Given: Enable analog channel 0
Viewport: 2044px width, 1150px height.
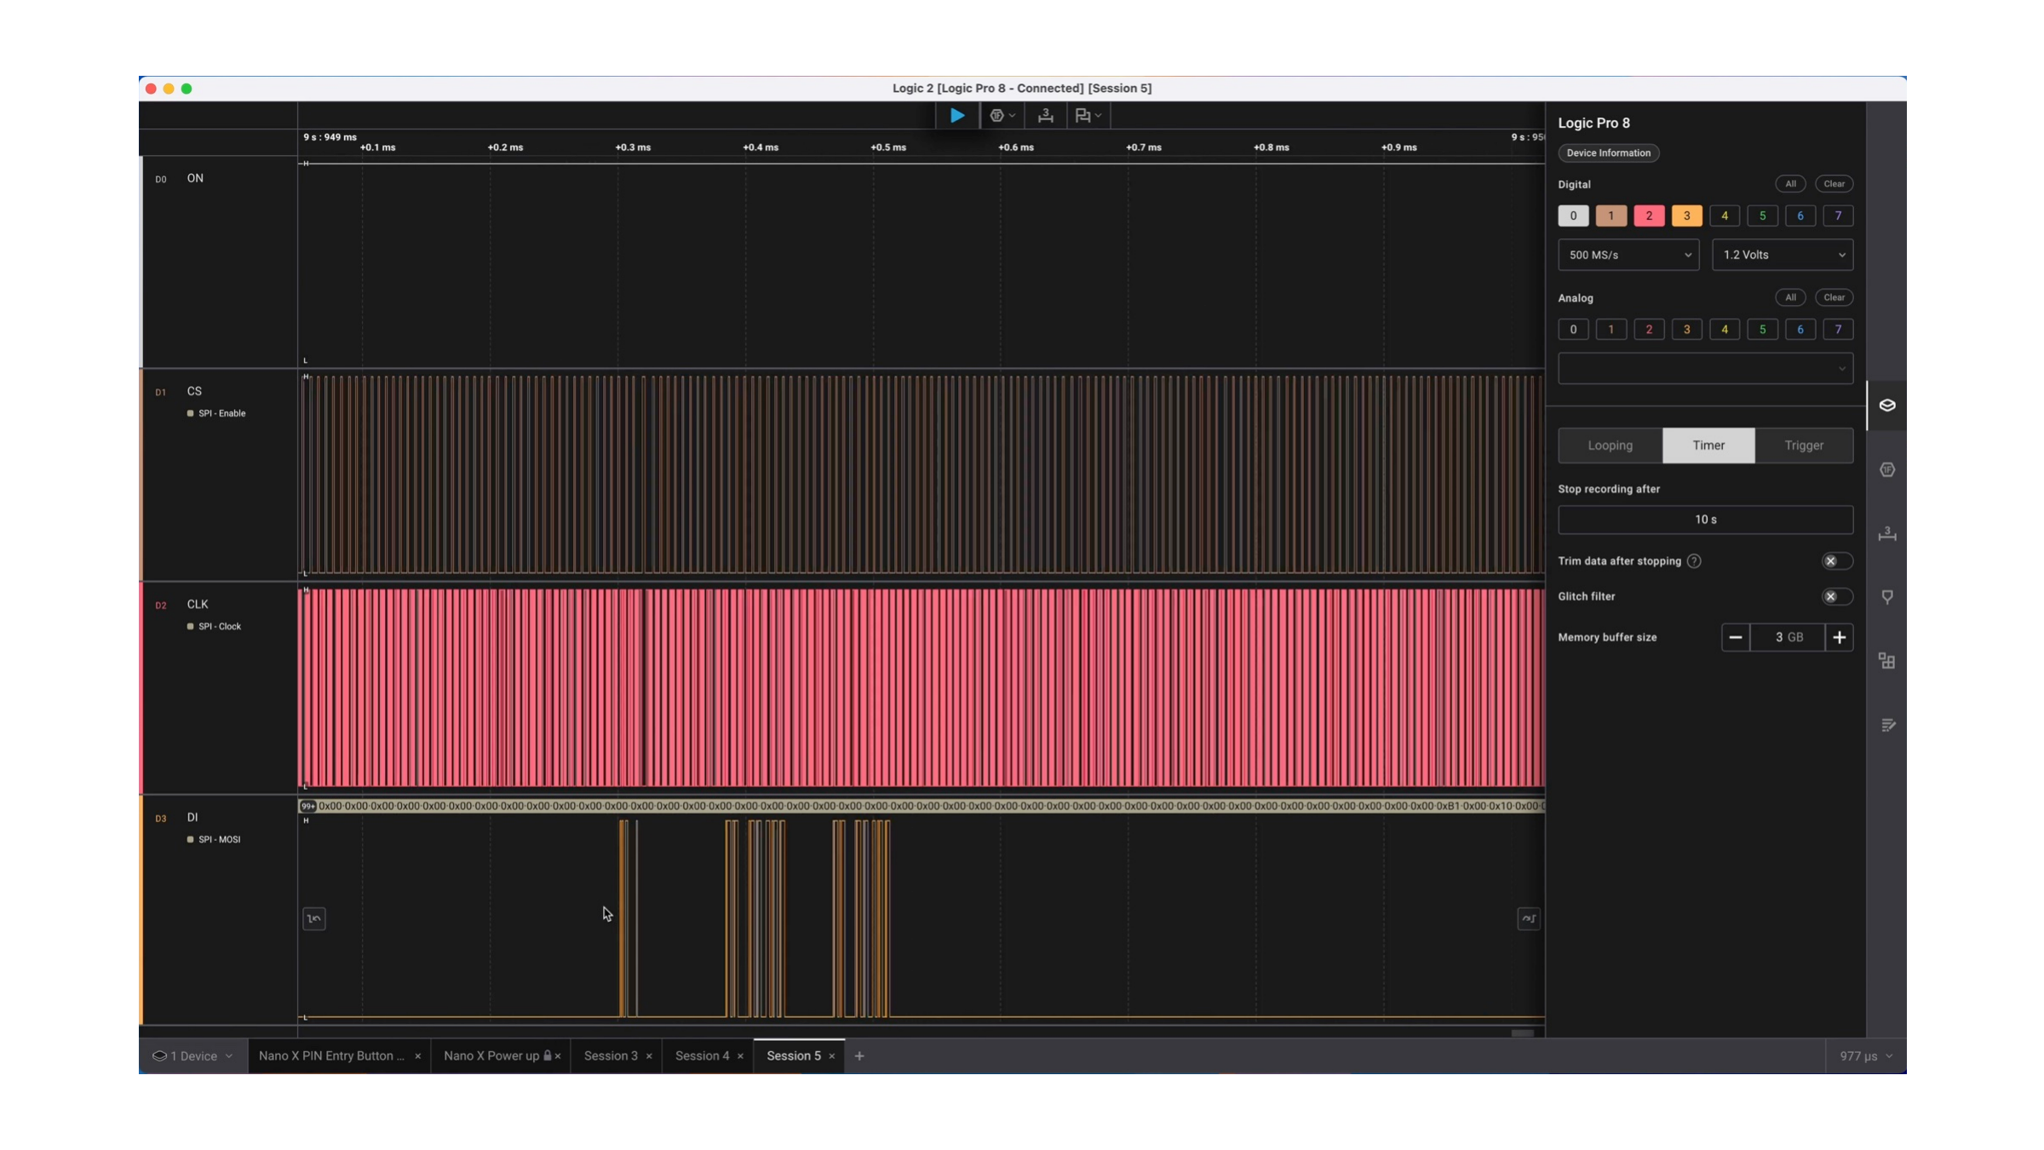Looking at the screenshot, I should tap(1573, 330).
